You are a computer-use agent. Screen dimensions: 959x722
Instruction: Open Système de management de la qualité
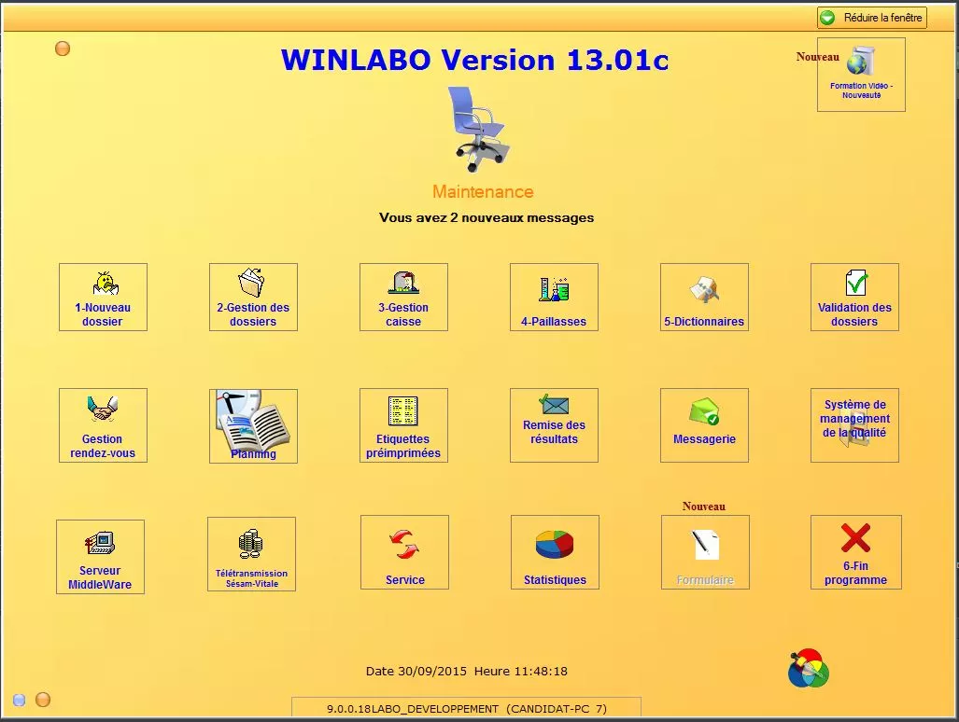click(854, 425)
